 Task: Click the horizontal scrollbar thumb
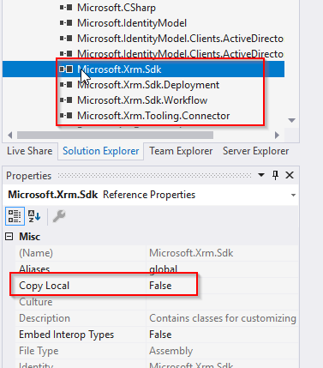(115, 135)
